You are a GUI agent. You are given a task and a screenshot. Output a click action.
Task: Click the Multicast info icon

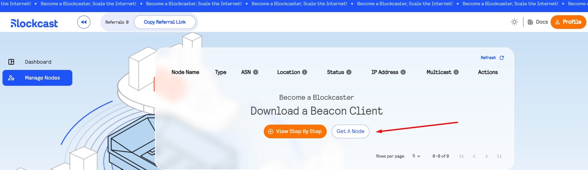click(456, 72)
